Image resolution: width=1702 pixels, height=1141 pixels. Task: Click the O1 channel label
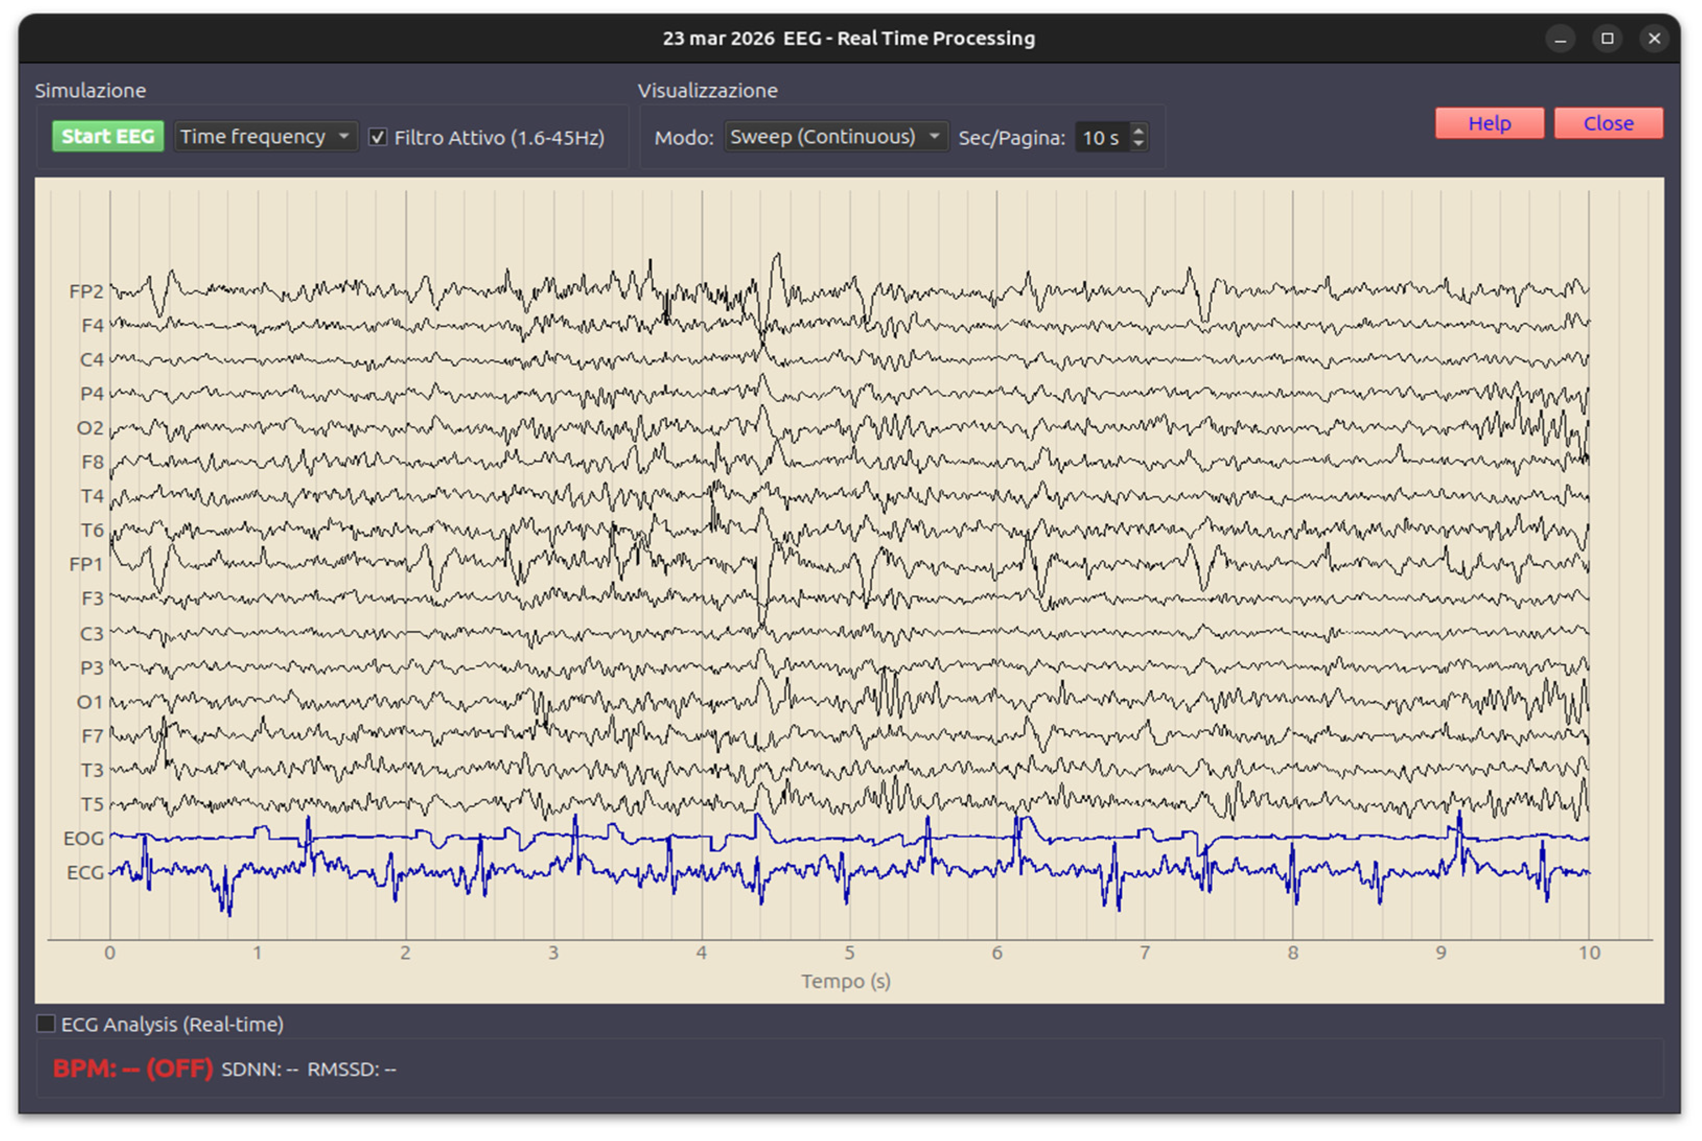coord(90,702)
